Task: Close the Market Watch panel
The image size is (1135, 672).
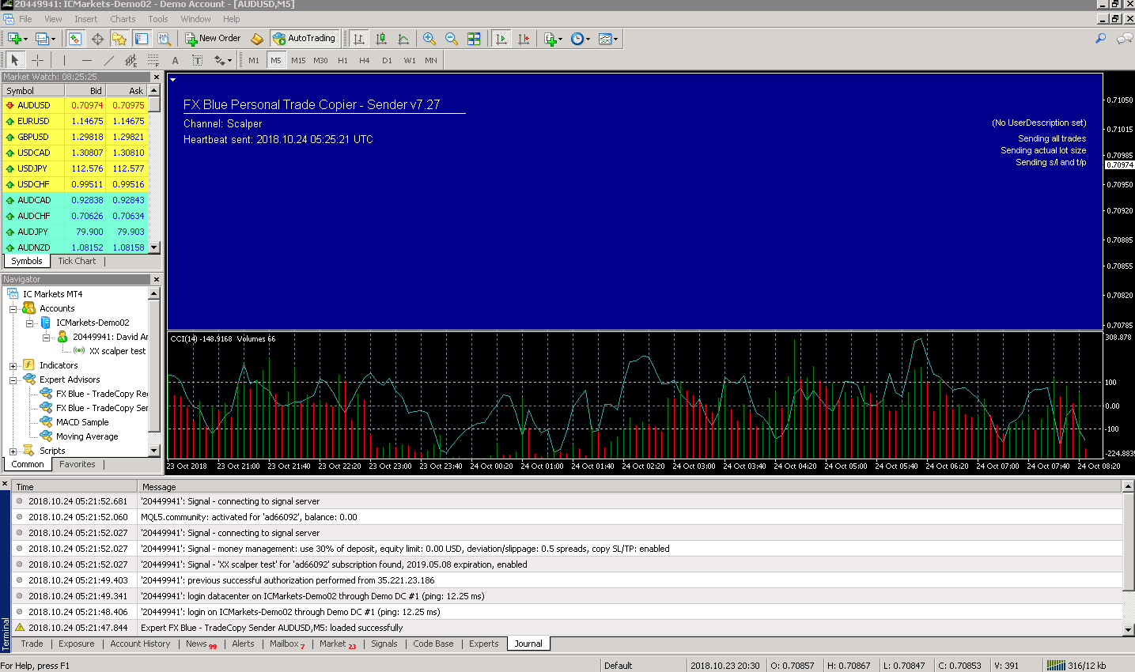Action: click(156, 77)
